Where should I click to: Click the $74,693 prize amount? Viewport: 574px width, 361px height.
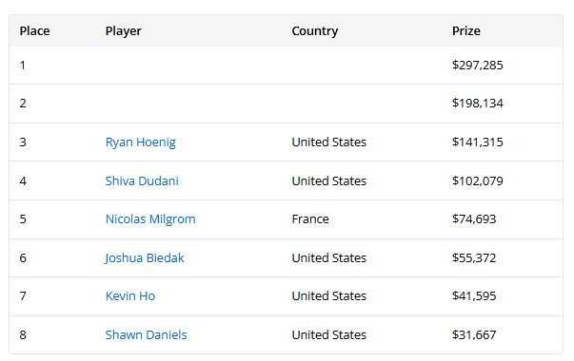tap(474, 218)
